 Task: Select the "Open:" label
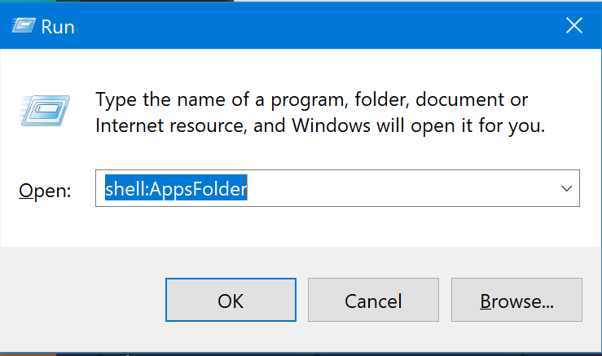coord(45,190)
